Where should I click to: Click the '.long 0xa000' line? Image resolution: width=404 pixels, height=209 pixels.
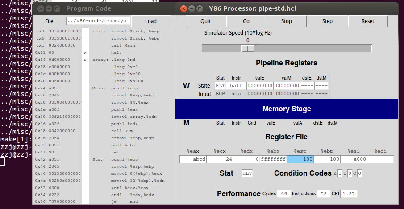tap(127, 81)
